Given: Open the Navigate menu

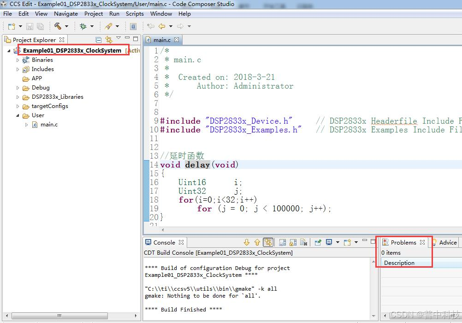Looking at the screenshot, I should click(x=66, y=13).
